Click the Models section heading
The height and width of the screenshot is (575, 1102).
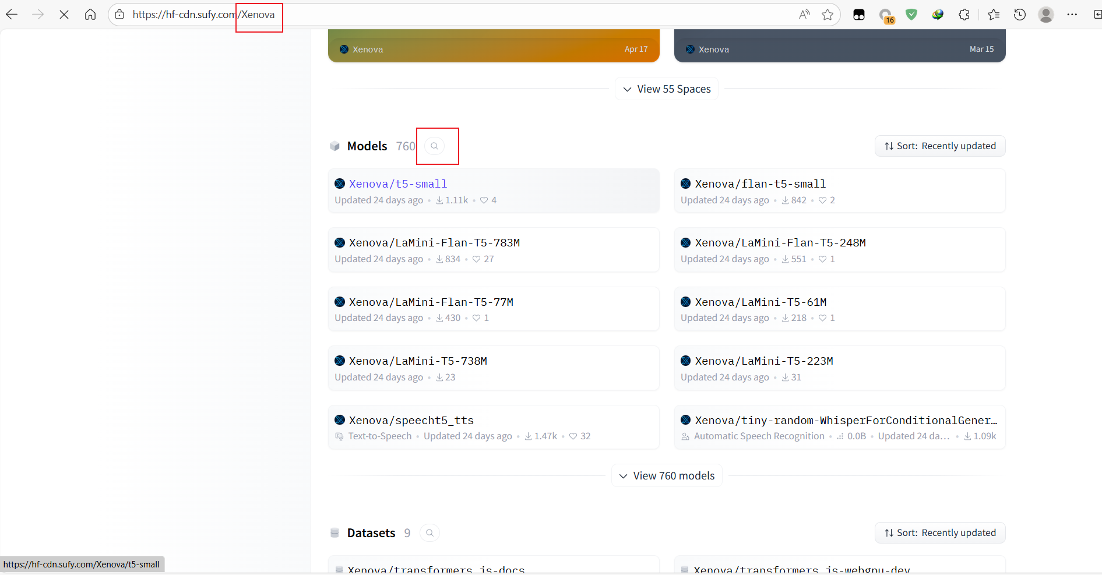(367, 146)
